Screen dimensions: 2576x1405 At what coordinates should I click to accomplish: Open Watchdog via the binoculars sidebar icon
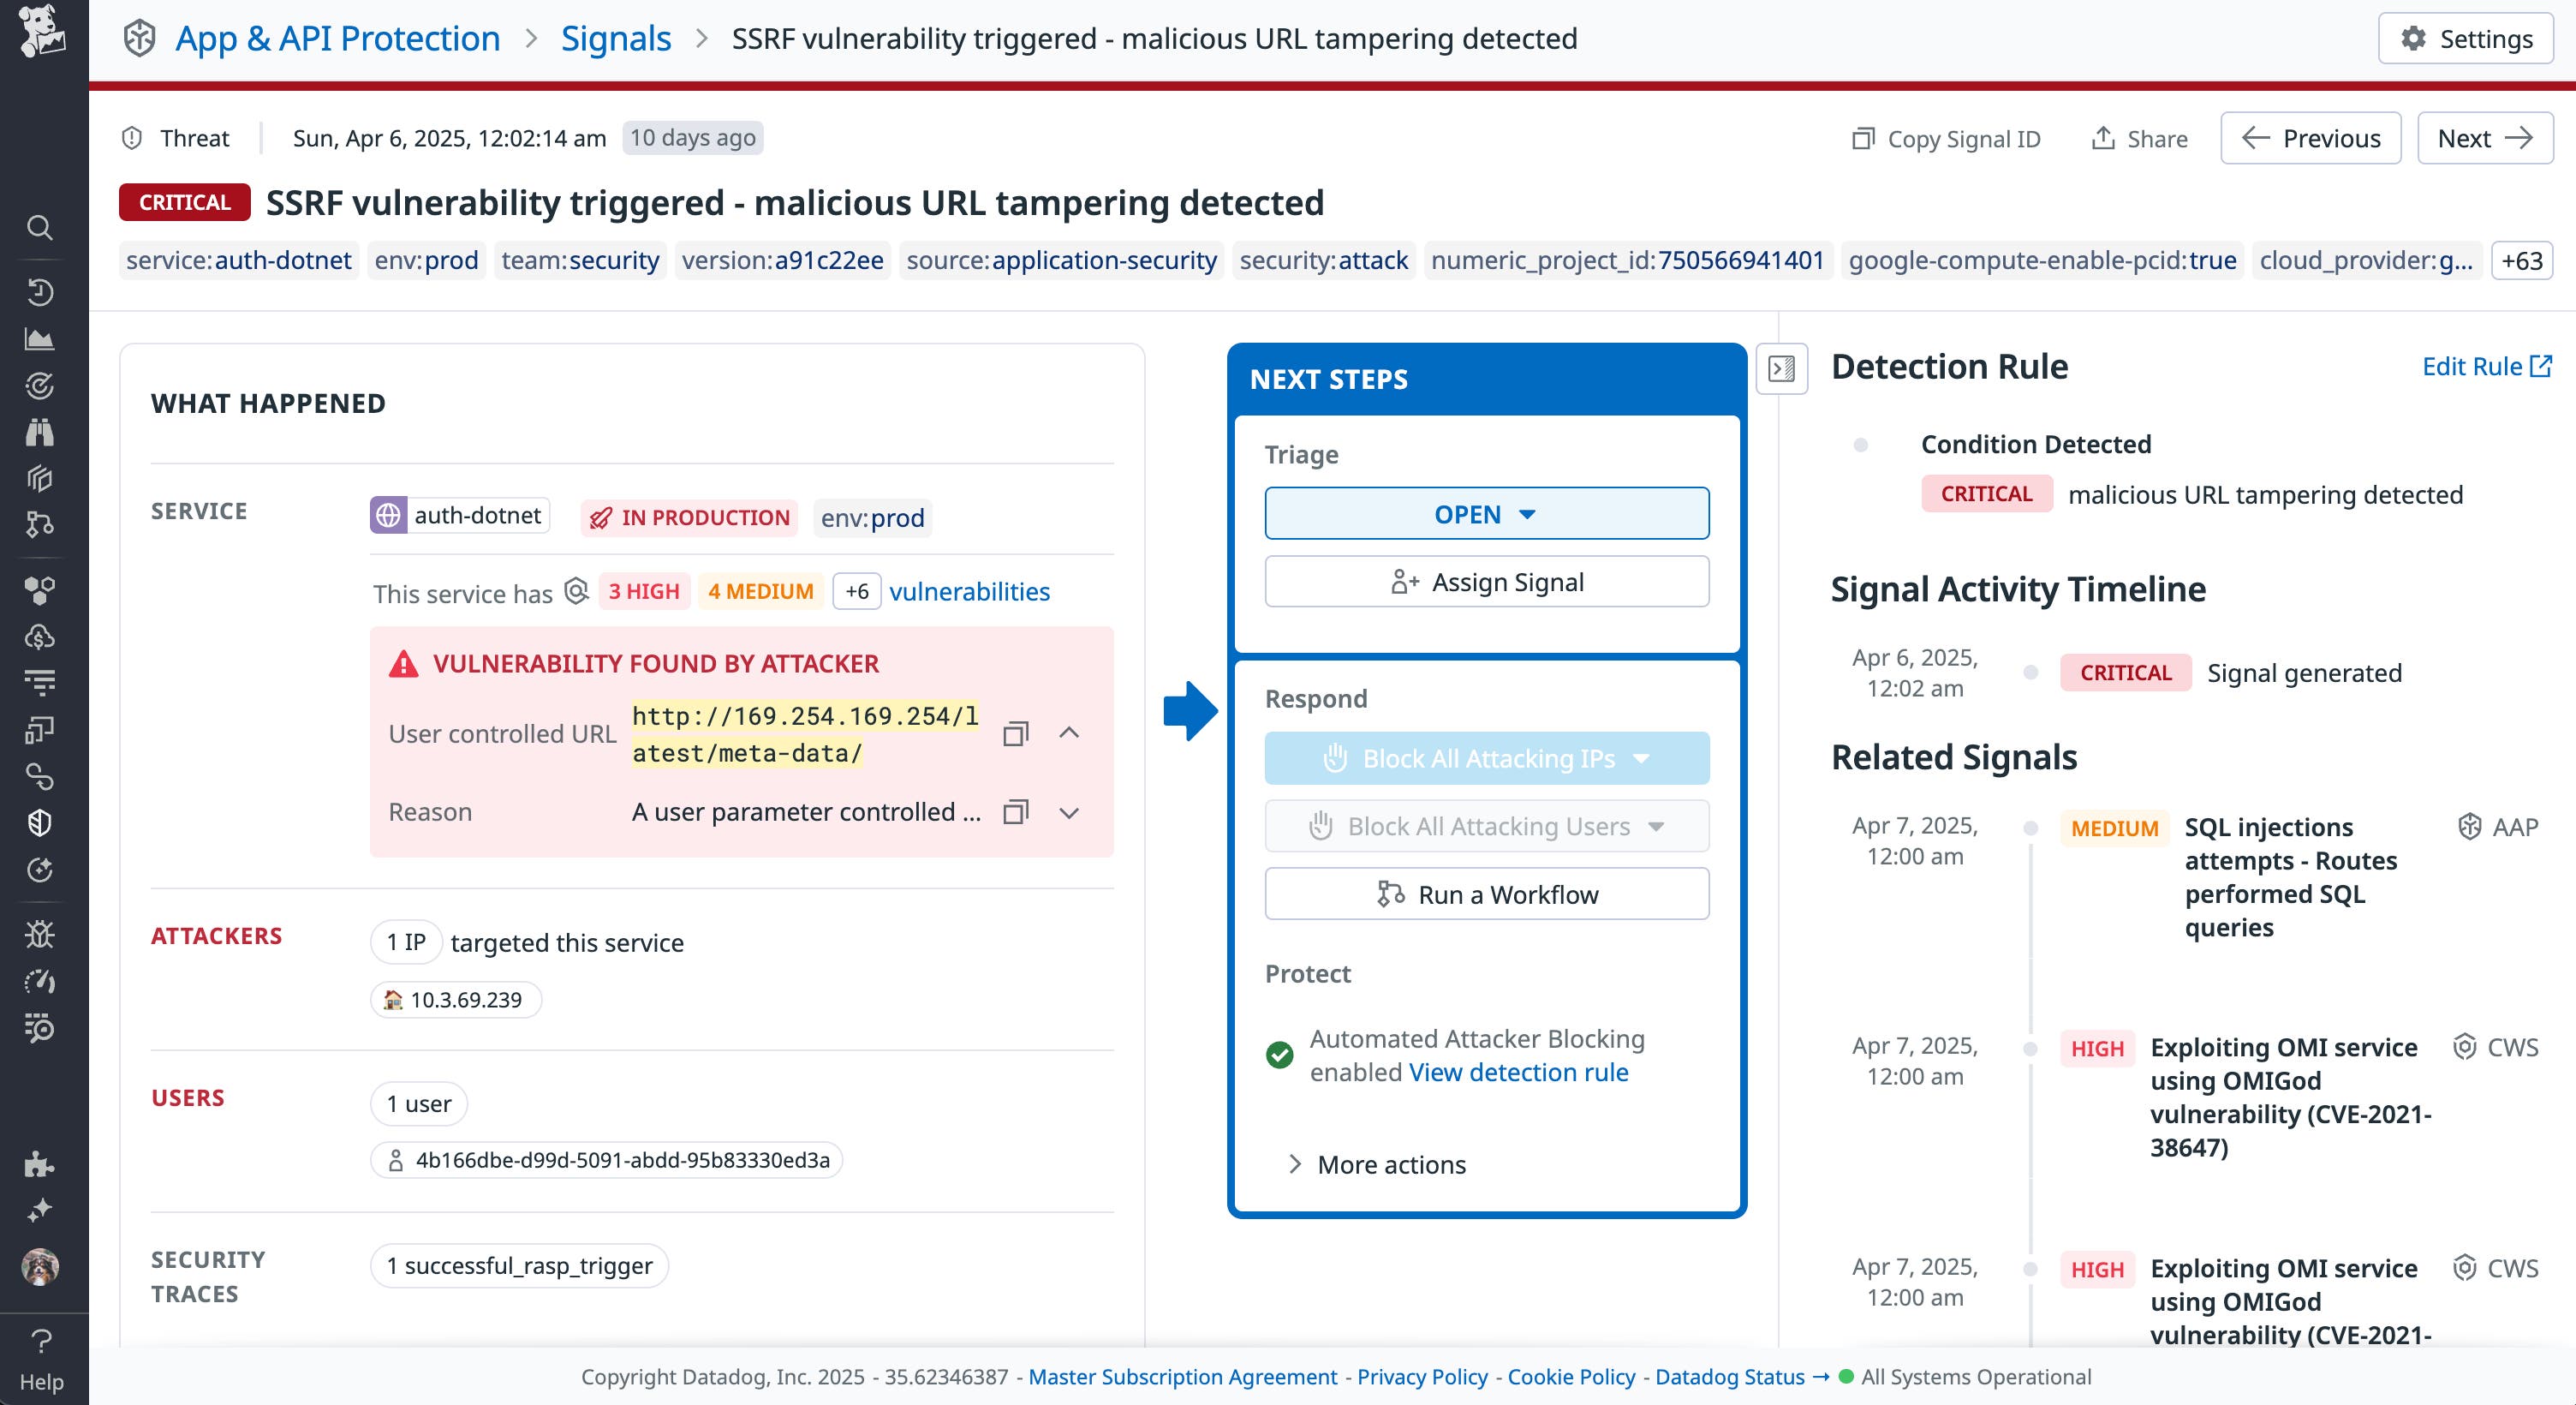pyautogui.click(x=40, y=433)
